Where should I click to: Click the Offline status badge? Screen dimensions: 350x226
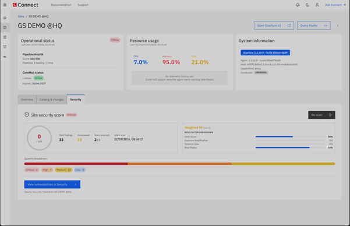[x=115, y=40]
